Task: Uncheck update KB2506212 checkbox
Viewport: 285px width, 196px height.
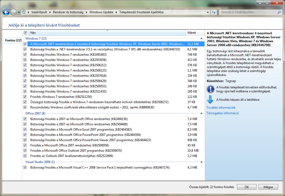Action: coord(25,65)
